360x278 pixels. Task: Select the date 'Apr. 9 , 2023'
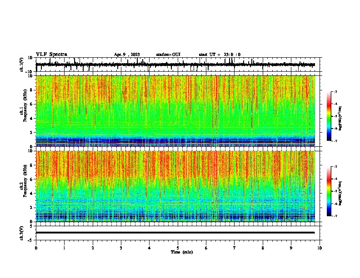point(127,55)
